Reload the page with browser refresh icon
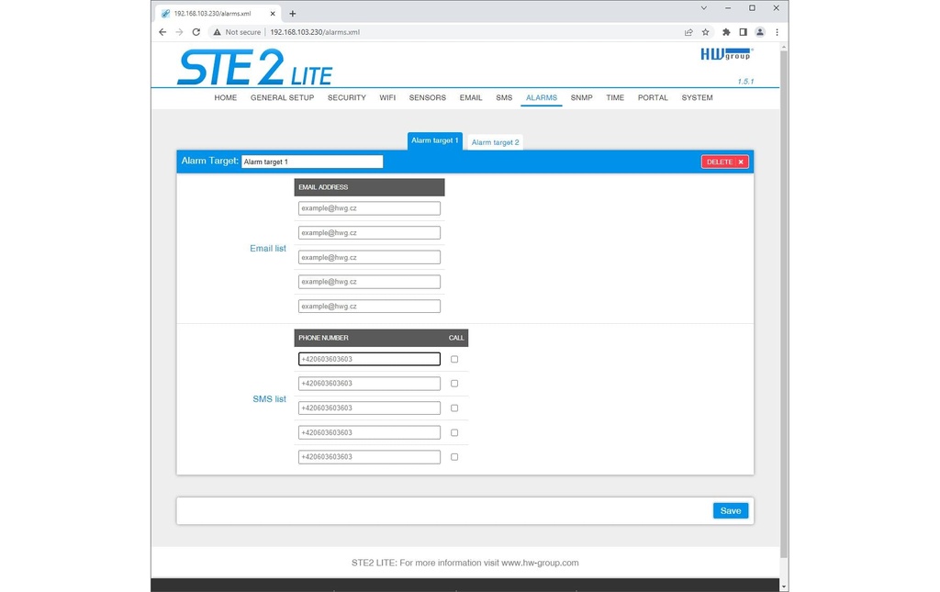 [196, 32]
